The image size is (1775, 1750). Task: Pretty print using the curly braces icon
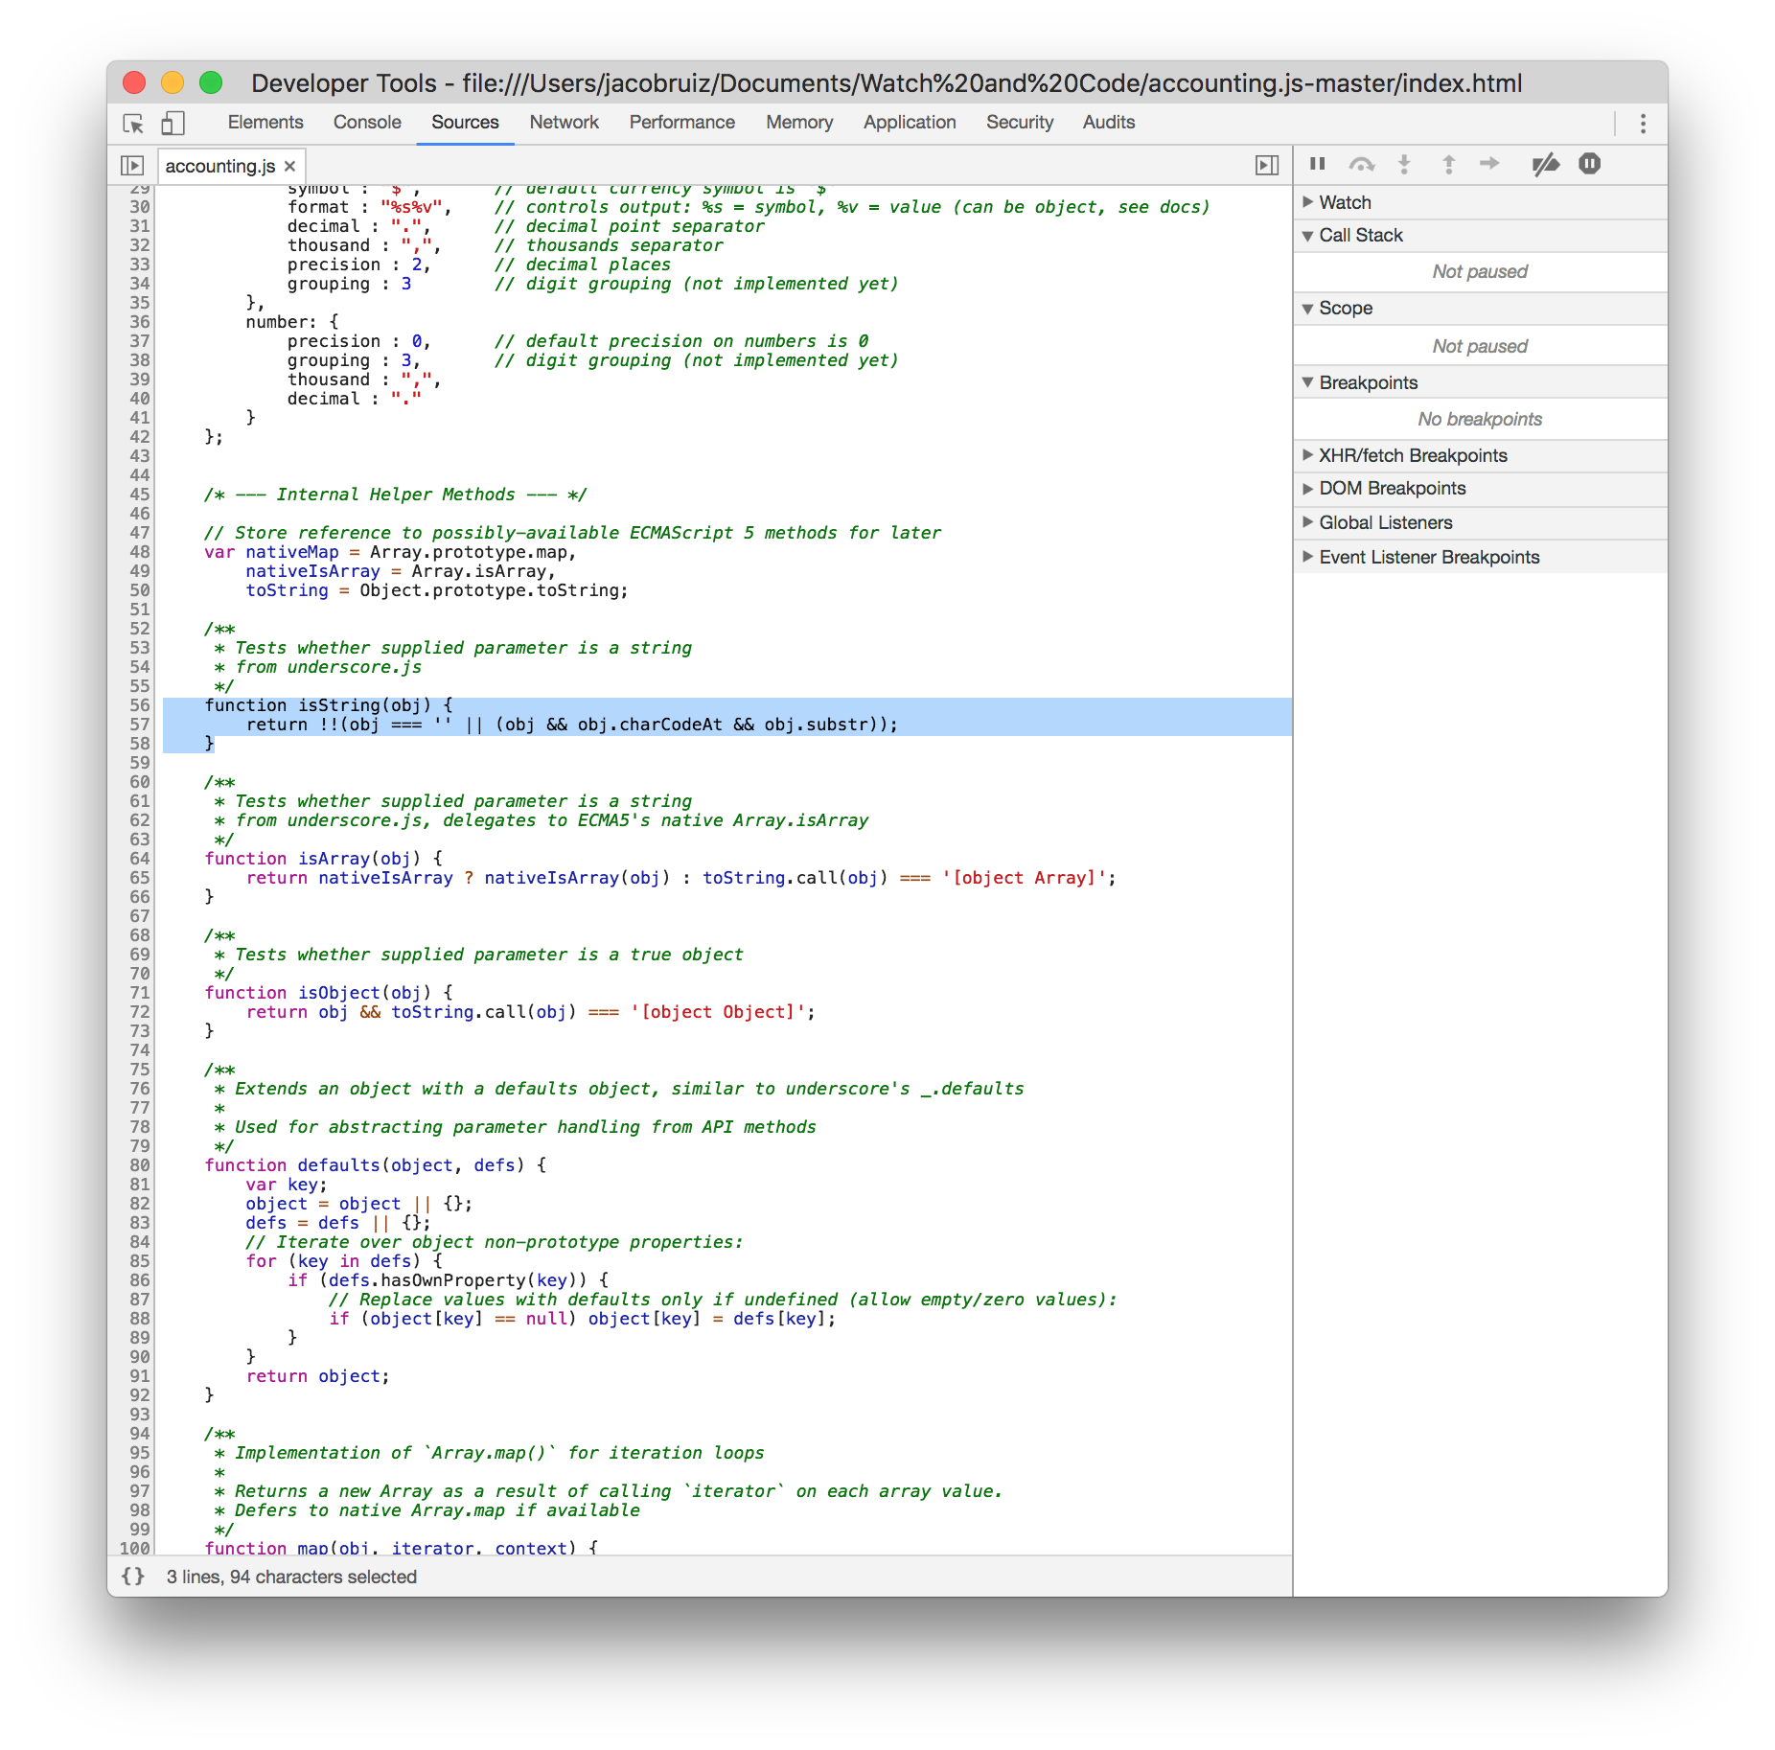[133, 1577]
